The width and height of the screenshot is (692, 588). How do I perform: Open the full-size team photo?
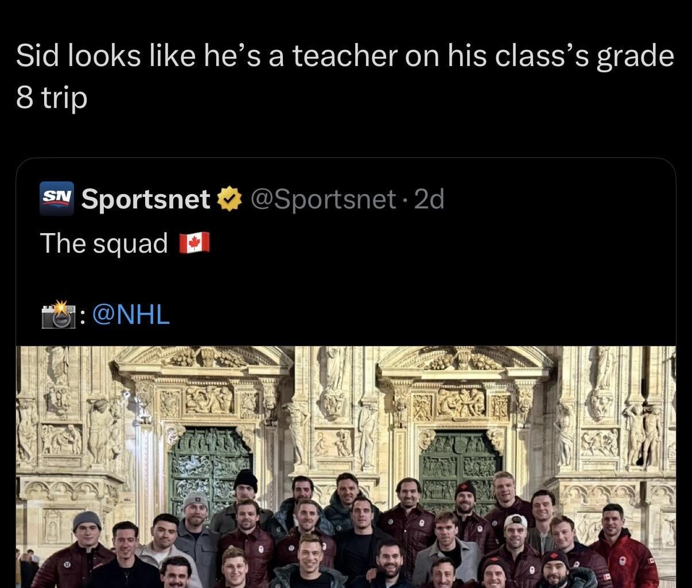[x=344, y=465]
